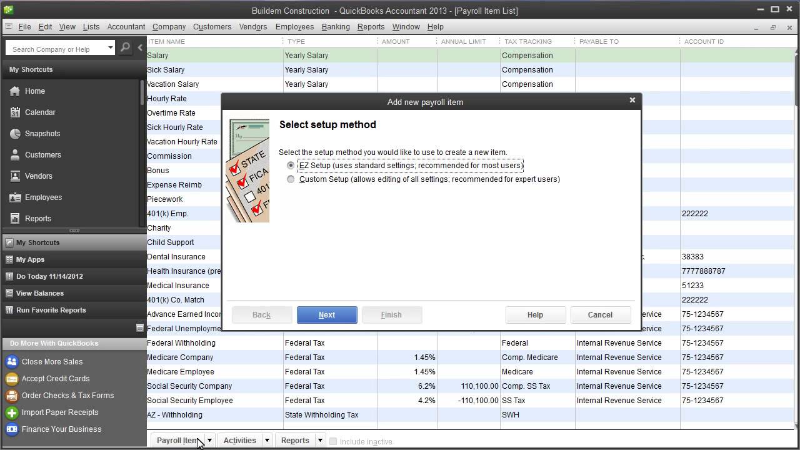This screenshot has width=800, height=450.
Task: Open the Banking menu
Action: [x=336, y=27]
